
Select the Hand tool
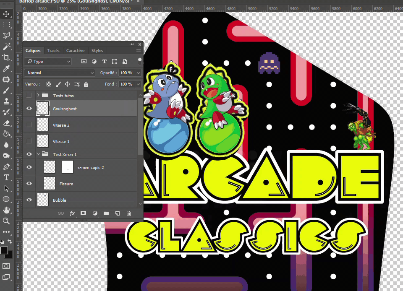coord(6,210)
